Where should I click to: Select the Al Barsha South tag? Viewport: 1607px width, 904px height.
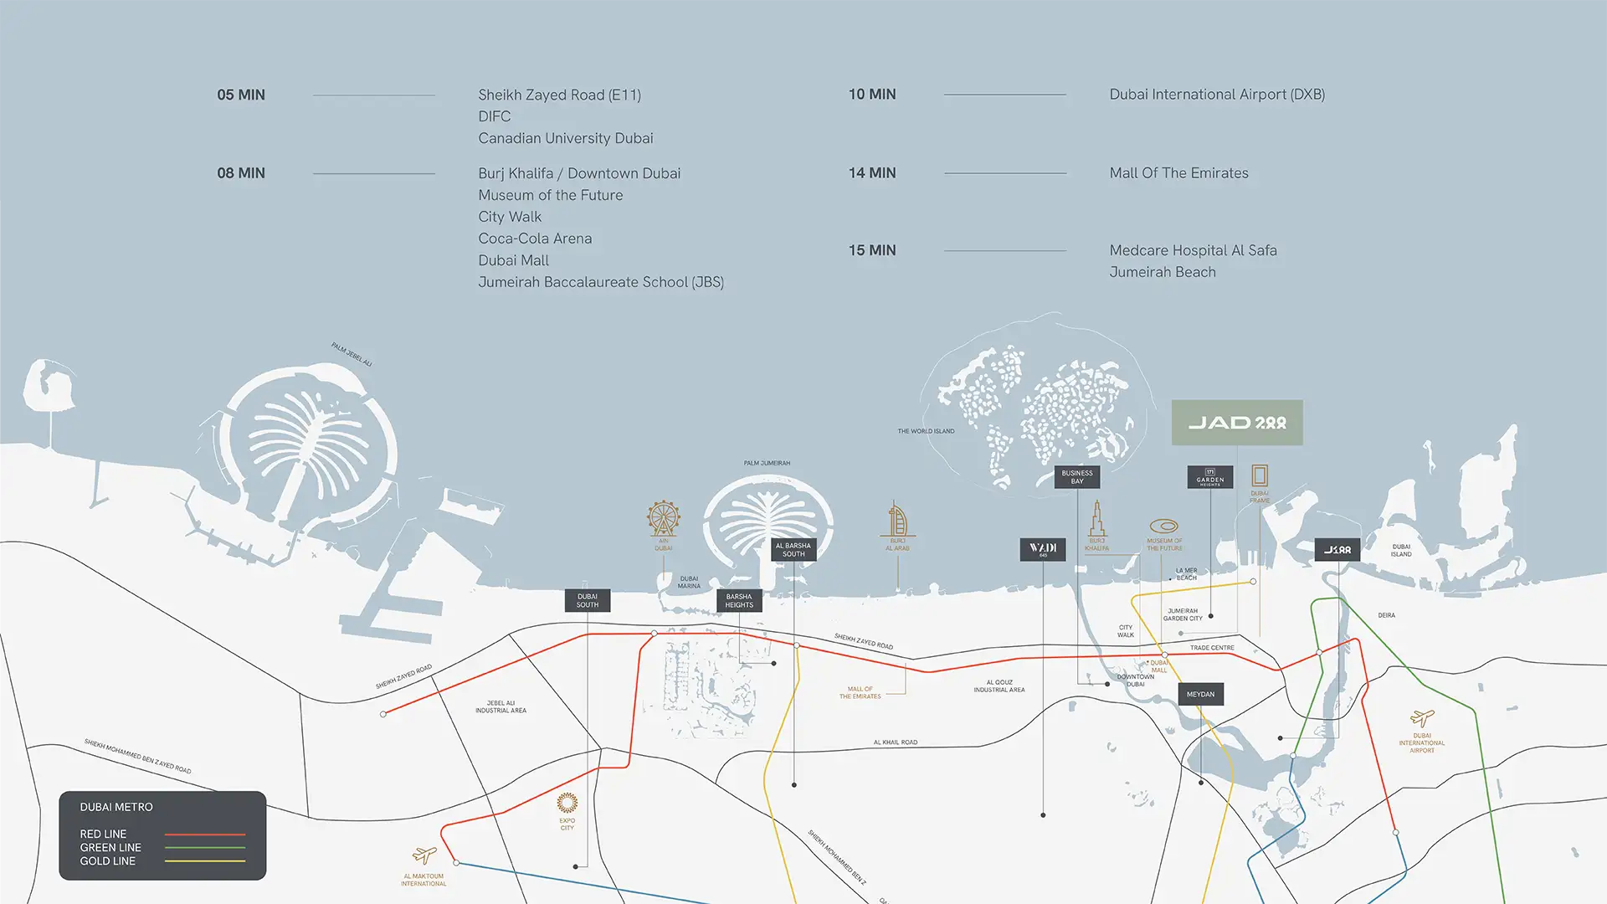point(793,550)
